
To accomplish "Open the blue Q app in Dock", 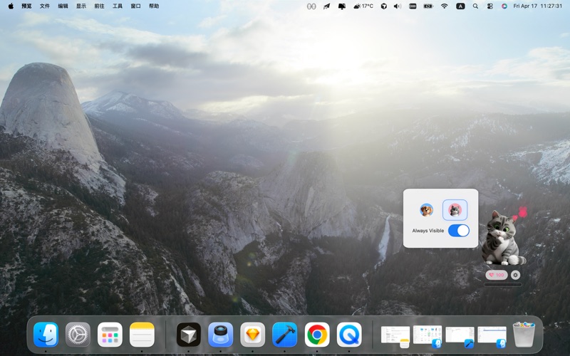I will coord(349,335).
